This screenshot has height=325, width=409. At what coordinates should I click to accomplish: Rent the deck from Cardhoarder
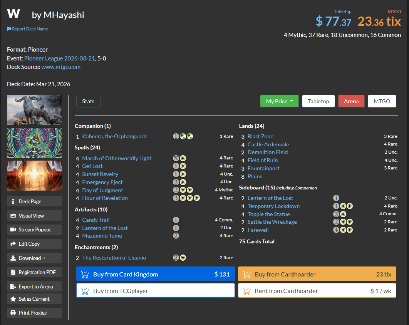click(x=317, y=291)
